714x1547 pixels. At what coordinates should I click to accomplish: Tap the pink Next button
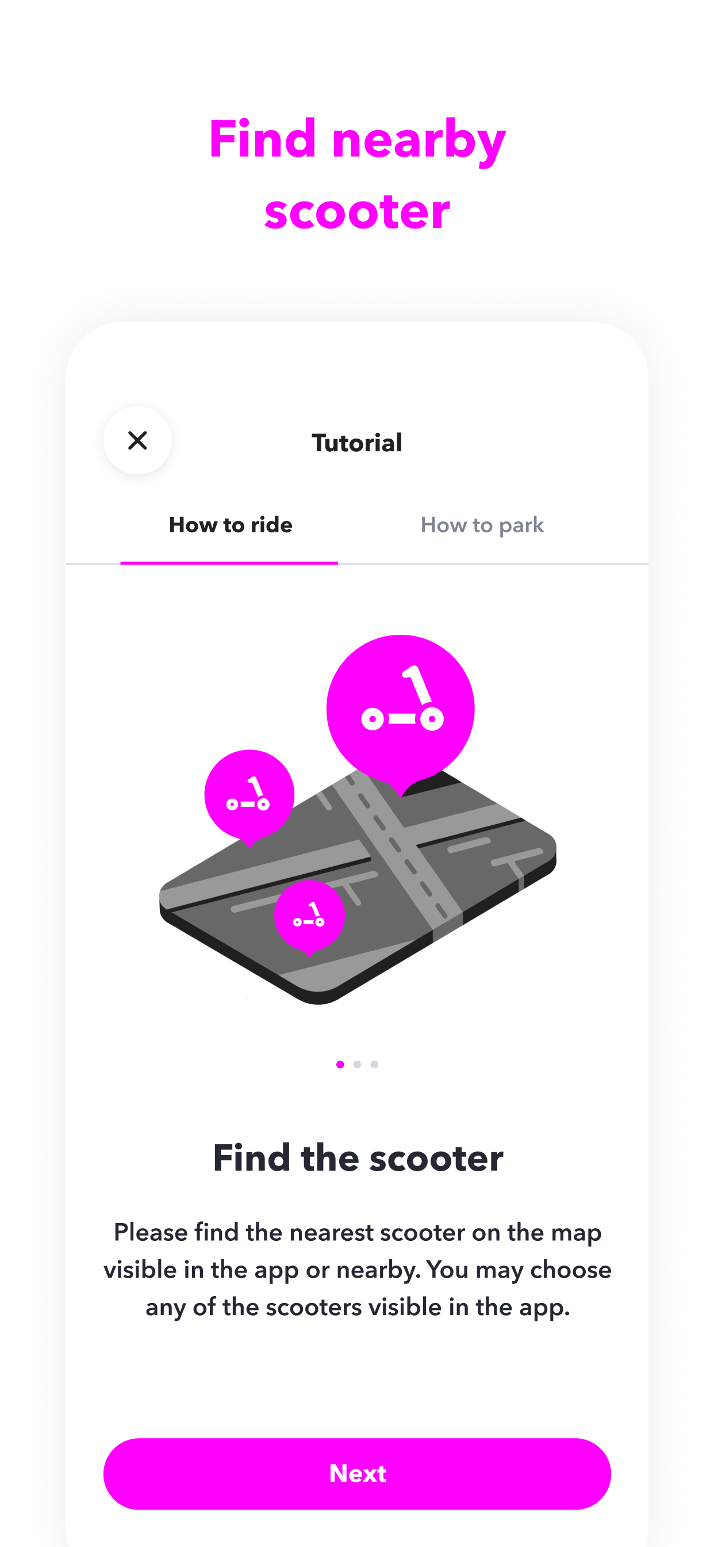tap(357, 1473)
